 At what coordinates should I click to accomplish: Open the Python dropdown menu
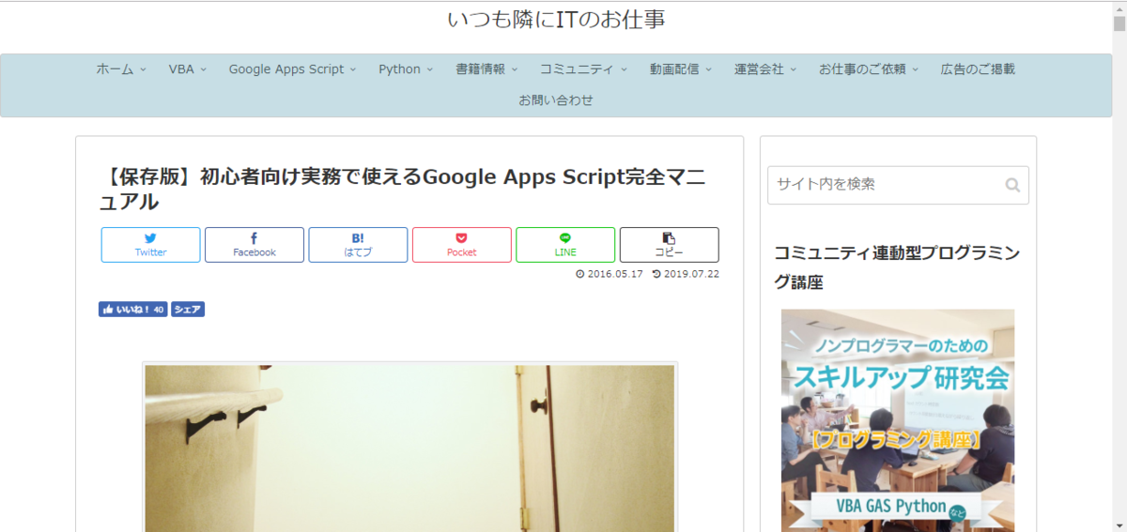406,68
